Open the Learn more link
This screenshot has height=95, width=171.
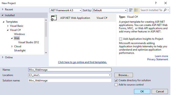[x=161, y=56]
